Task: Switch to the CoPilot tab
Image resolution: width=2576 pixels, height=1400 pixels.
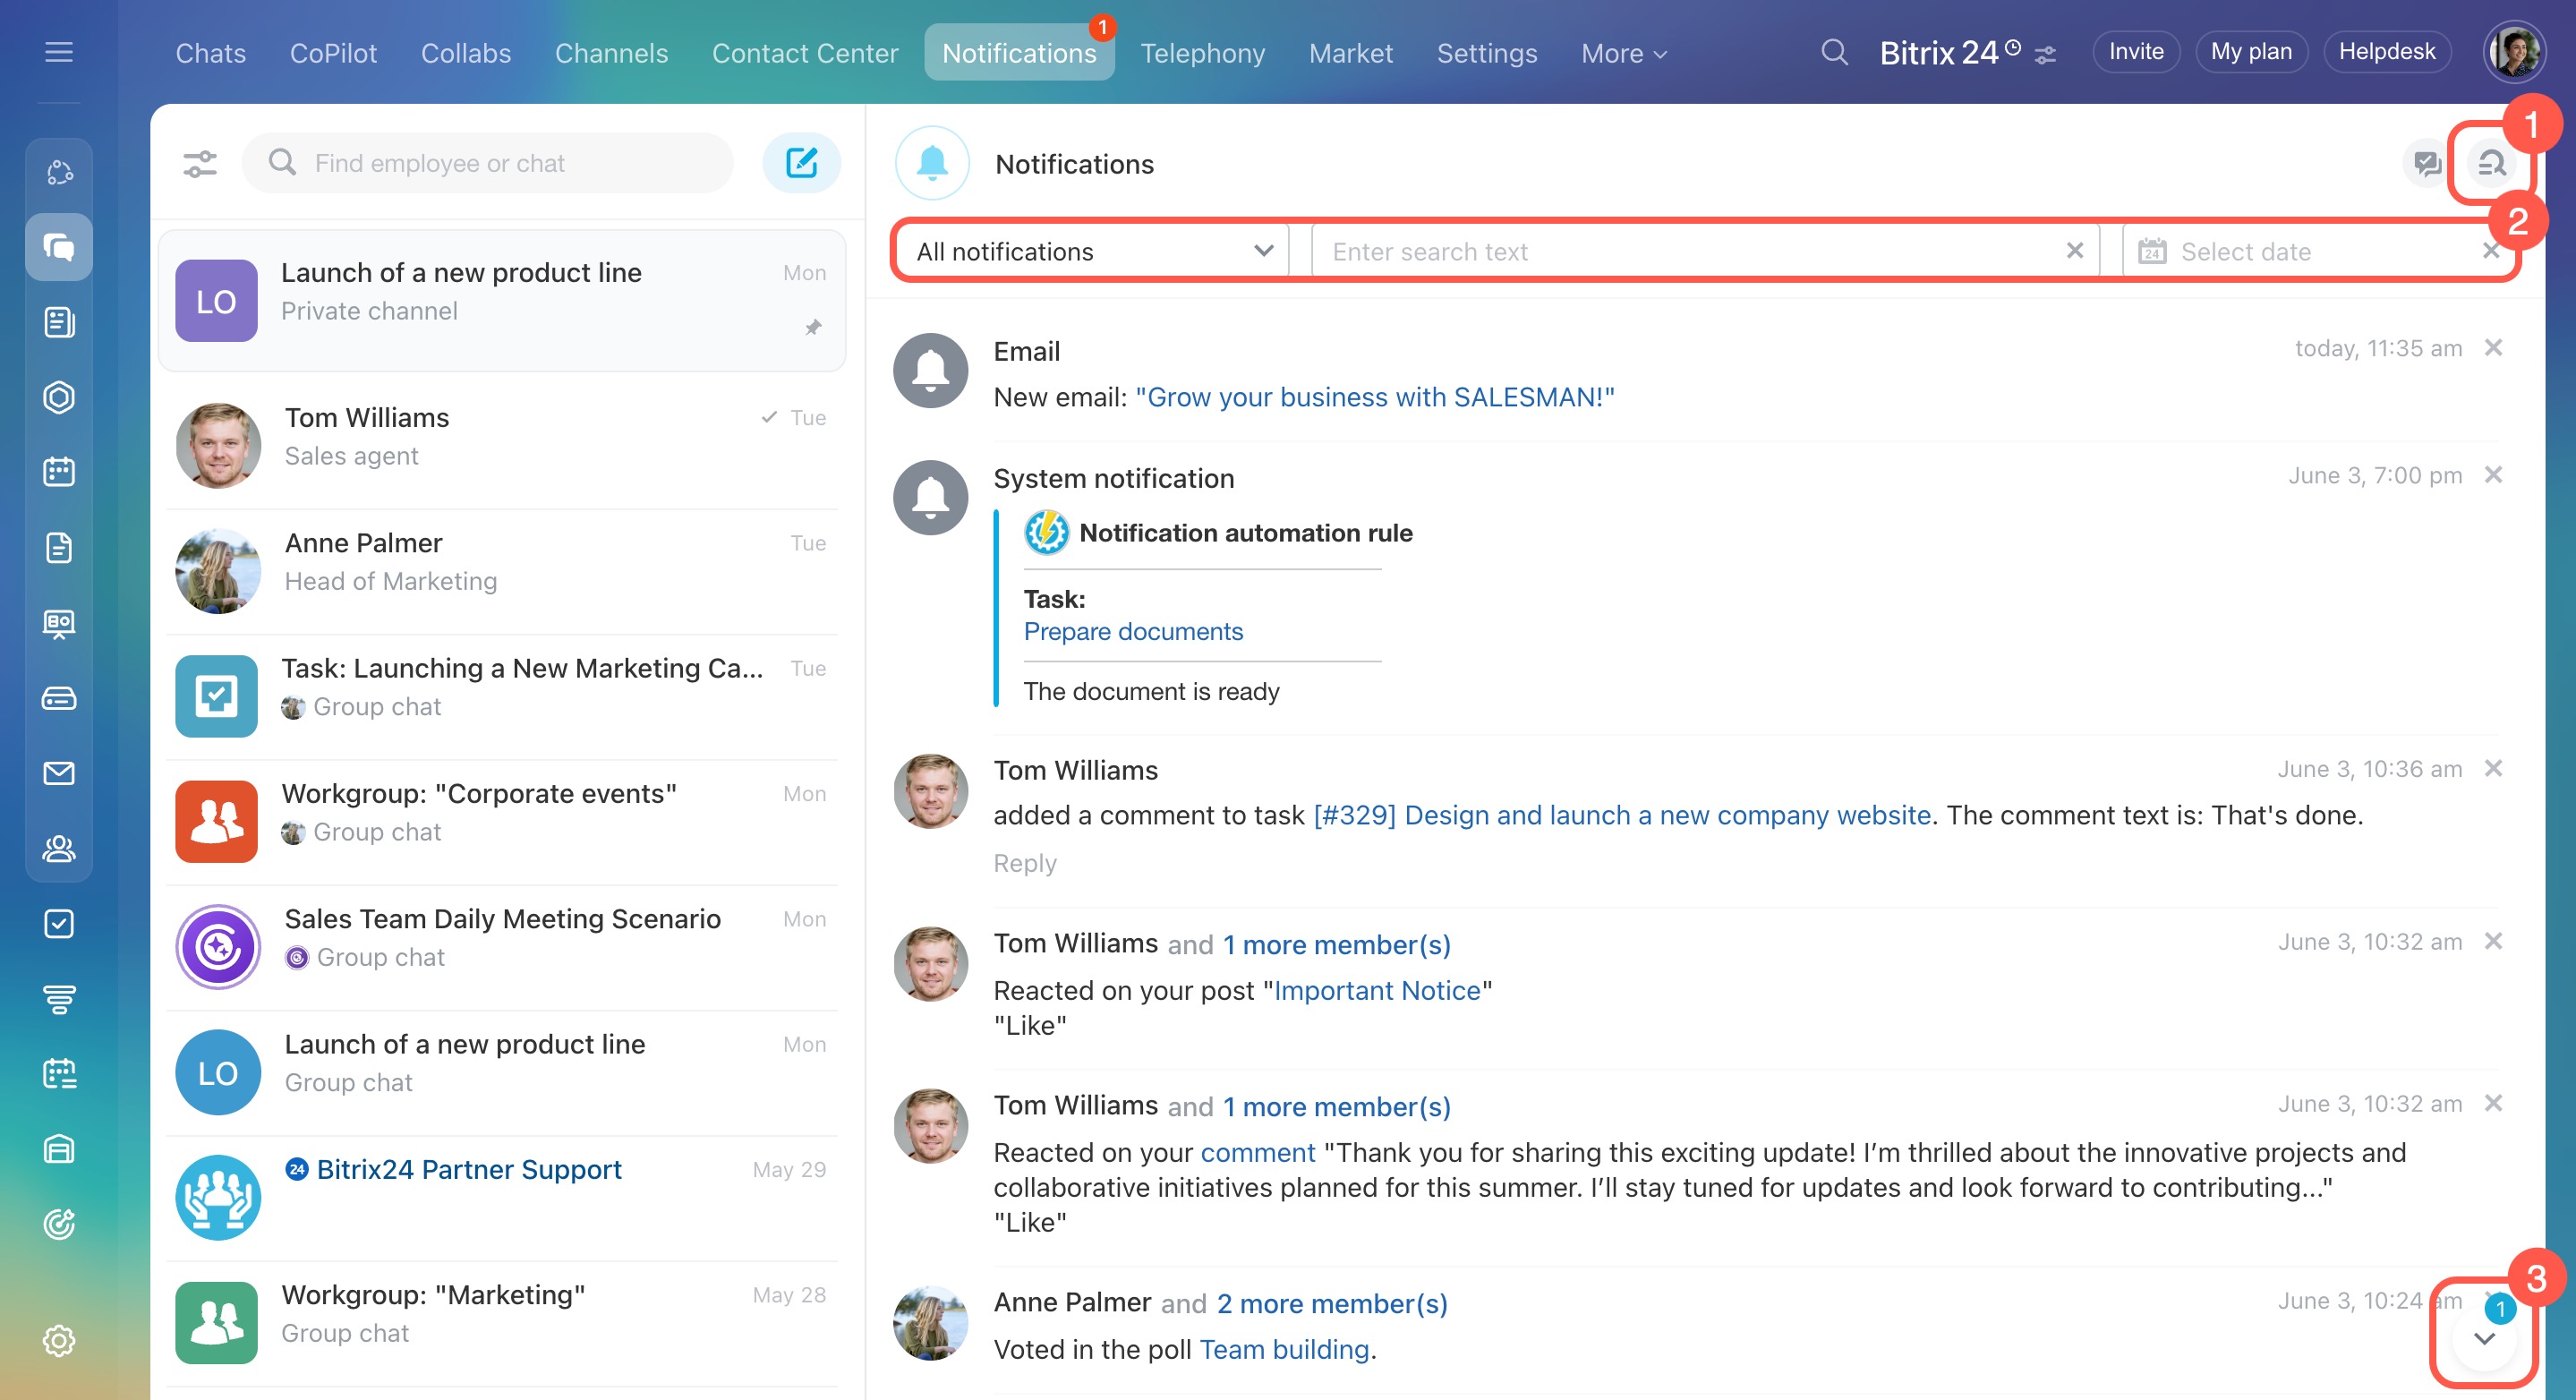Action: point(333,53)
